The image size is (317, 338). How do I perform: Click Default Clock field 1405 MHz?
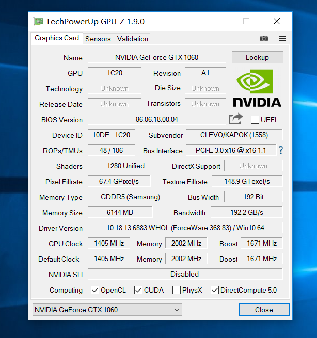pyautogui.click(x=109, y=259)
